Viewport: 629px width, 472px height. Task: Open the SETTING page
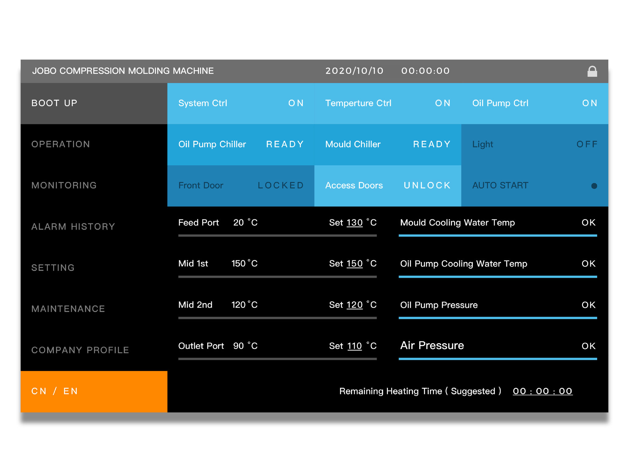click(53, 268)
